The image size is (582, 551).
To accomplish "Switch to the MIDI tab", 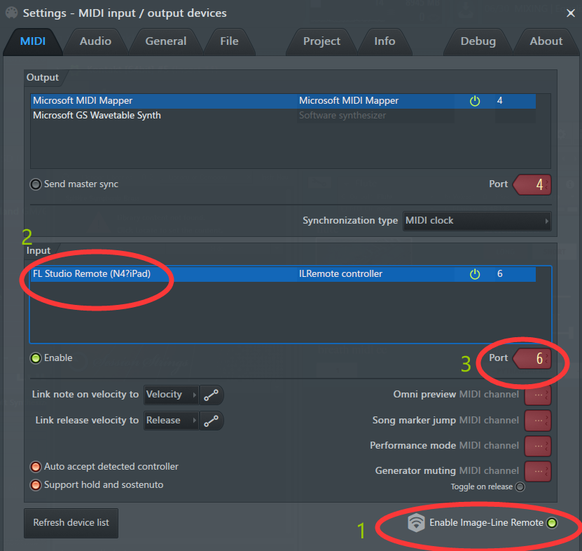I will (x=33, y=41).
